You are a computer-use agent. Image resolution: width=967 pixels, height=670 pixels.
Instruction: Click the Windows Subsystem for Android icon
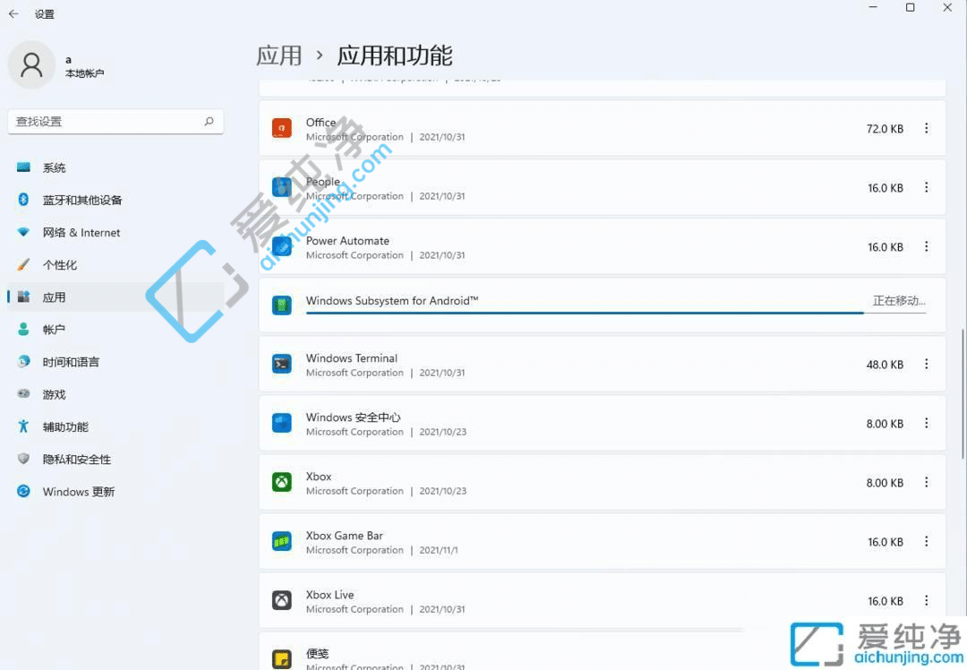282,305
